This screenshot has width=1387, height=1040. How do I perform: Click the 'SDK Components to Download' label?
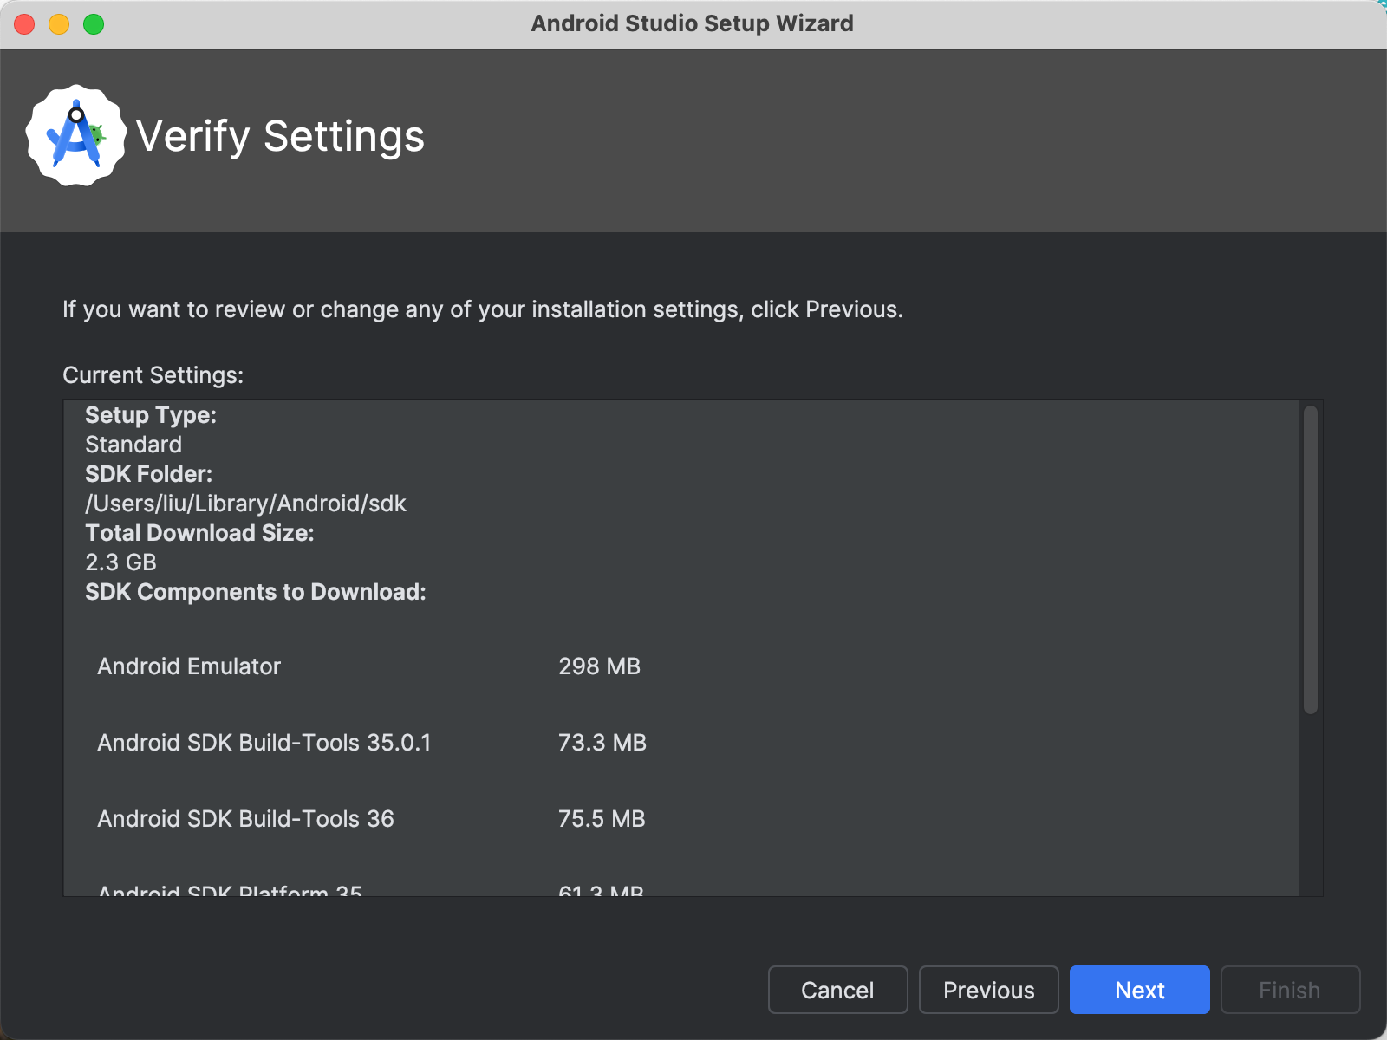[255, 592]
